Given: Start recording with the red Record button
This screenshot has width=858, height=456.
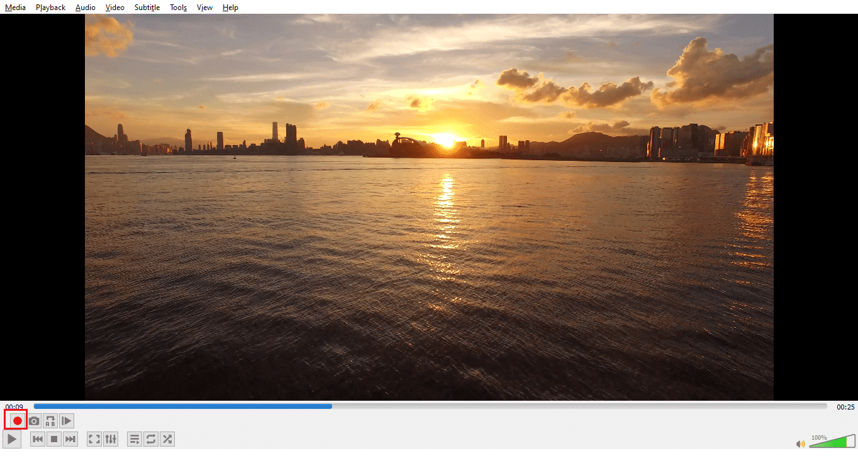Looking at the screenshot, I should pyautogui.click(x=17, y=421).
